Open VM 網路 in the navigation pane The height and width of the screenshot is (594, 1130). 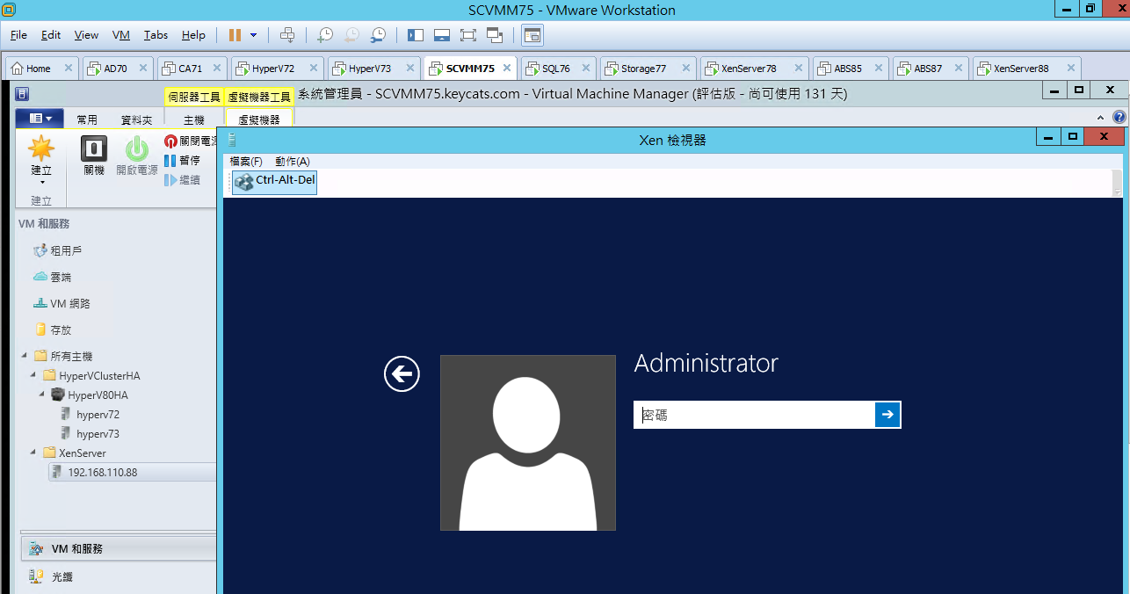pyautogui.click(x=62, y=303)
